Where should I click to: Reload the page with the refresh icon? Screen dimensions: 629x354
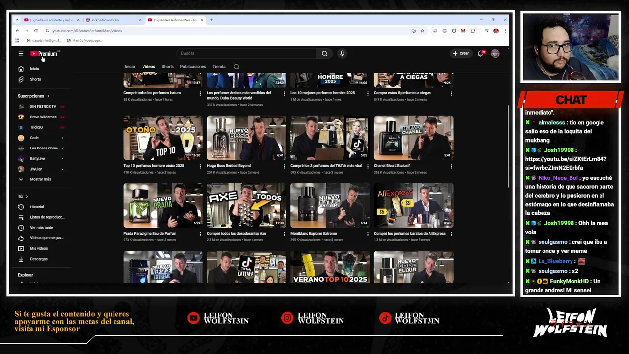36,30
